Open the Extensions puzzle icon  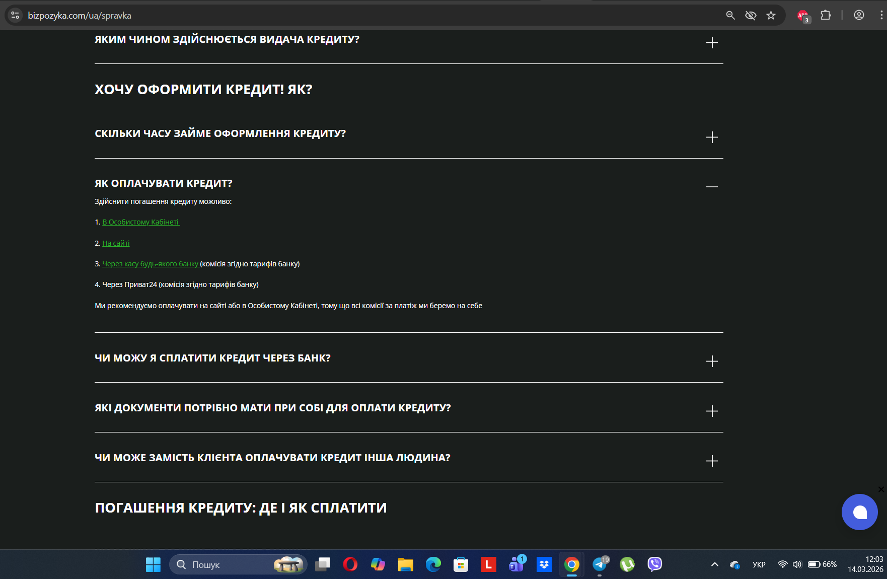click(826, 16)
